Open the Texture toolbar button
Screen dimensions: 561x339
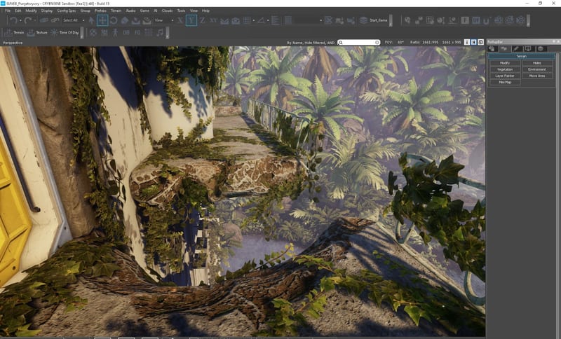[x=37, y=32]
